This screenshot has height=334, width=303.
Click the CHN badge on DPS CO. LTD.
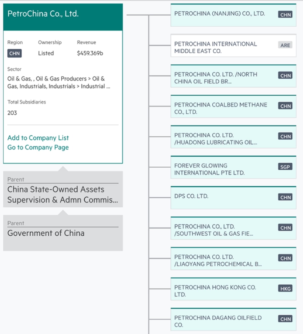pos(285,197)
